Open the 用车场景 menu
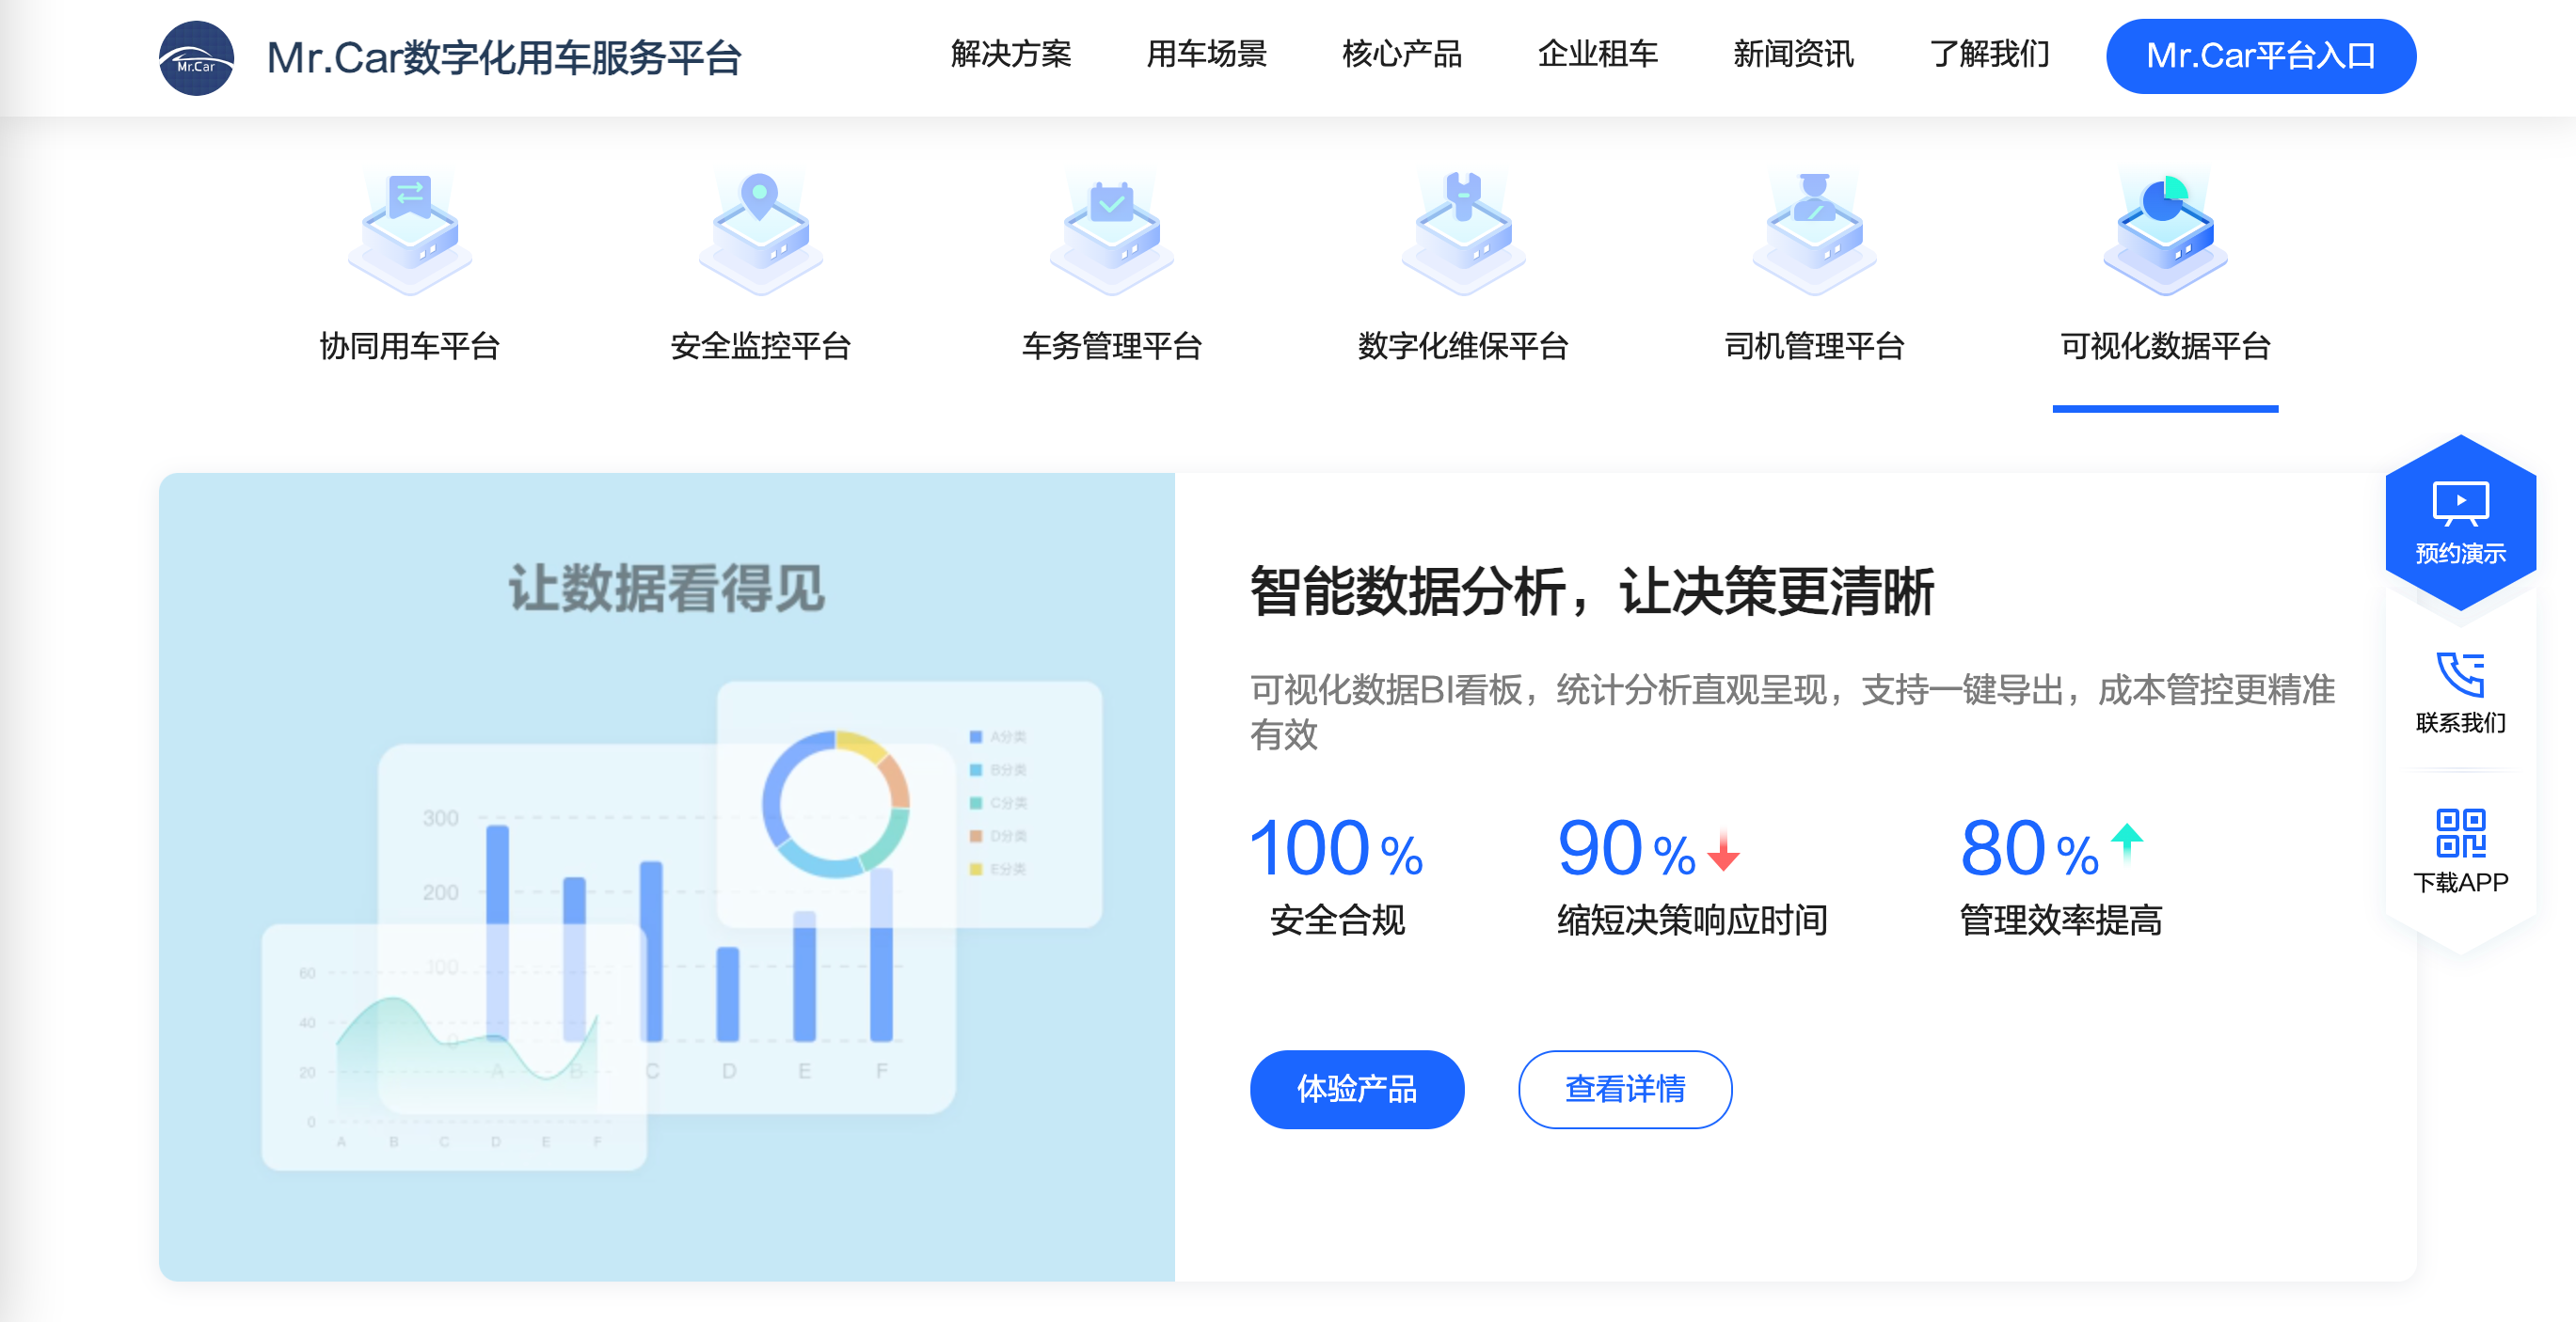 (1206, 54)
